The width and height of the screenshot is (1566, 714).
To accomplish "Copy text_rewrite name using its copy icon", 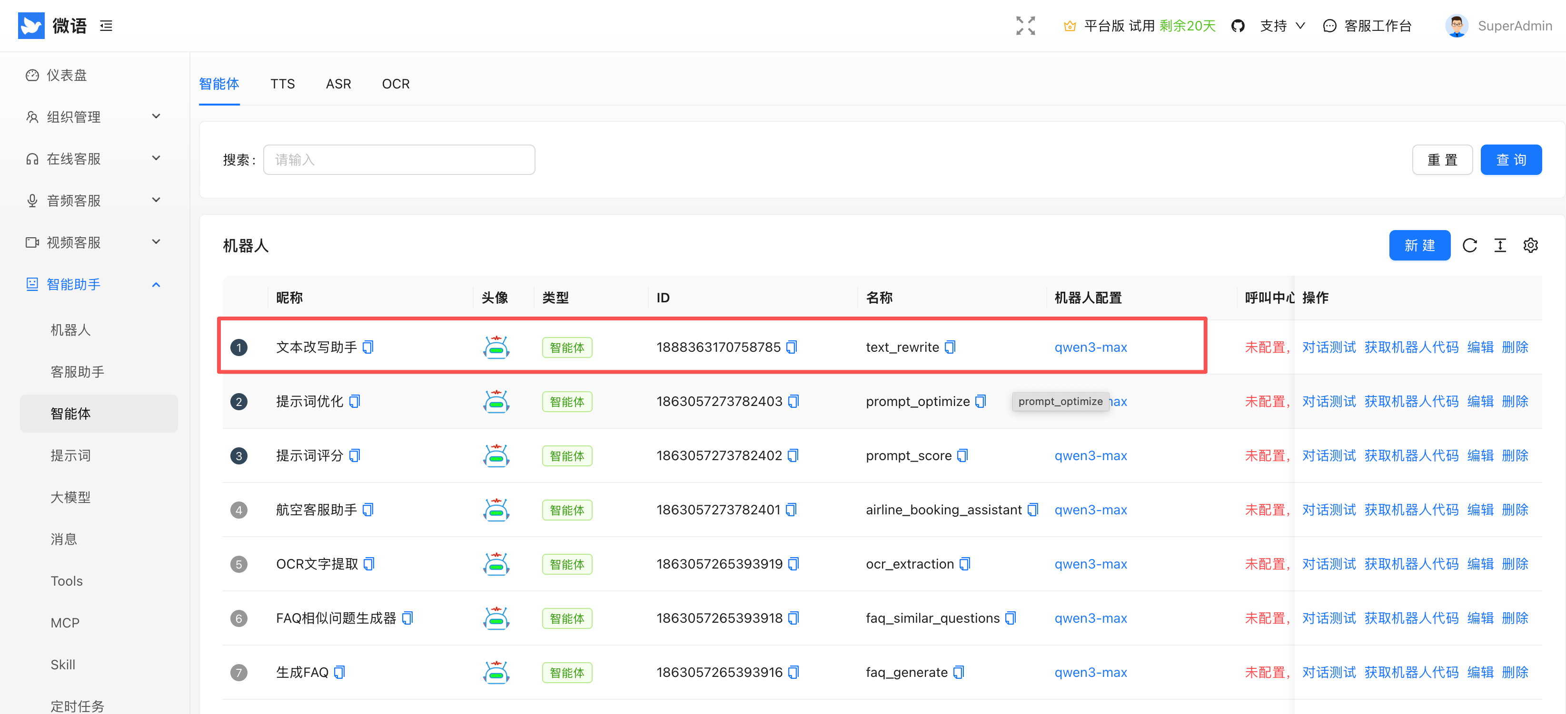I will click(950, 347).
